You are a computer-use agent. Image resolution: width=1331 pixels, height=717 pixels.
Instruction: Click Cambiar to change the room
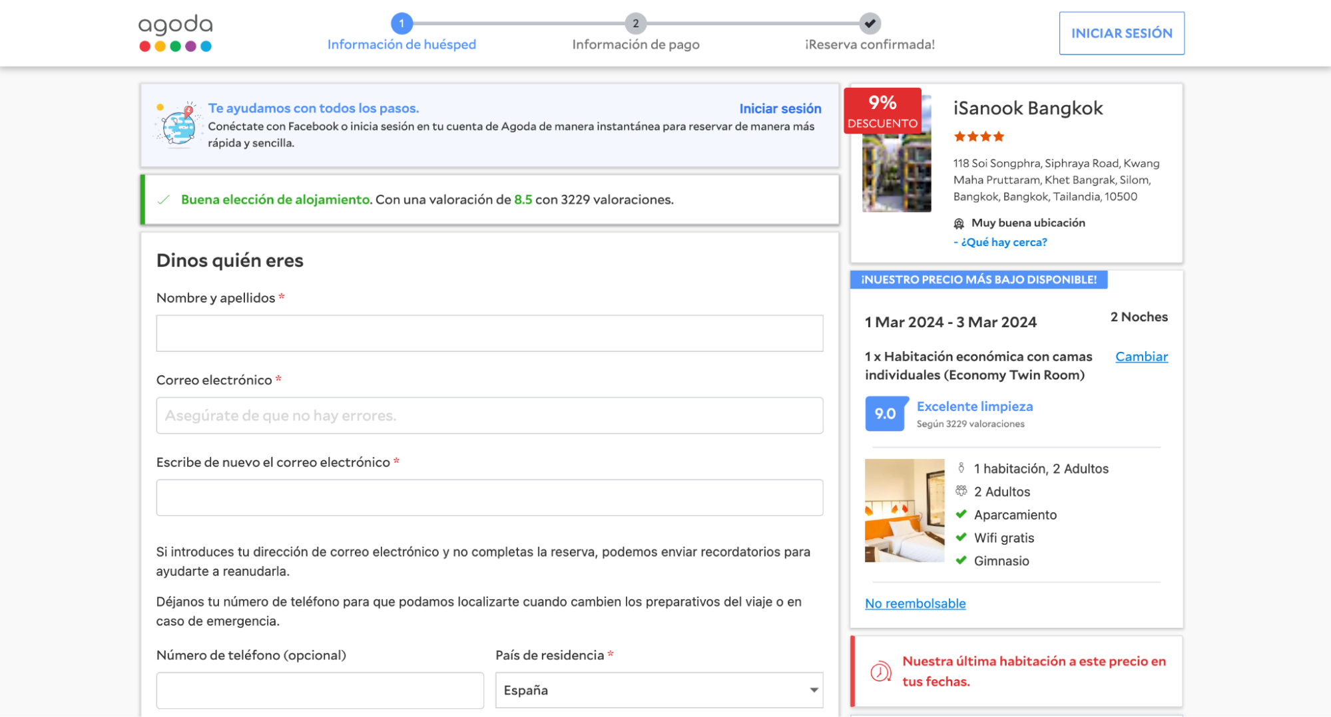1141,357
